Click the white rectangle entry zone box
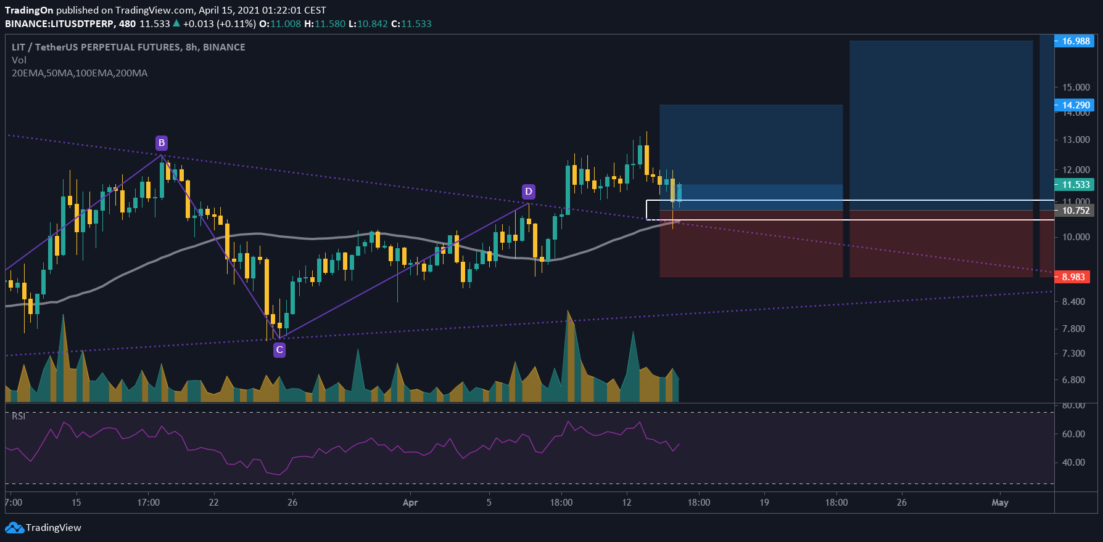 pyautogui.click(x=850, y=210)
